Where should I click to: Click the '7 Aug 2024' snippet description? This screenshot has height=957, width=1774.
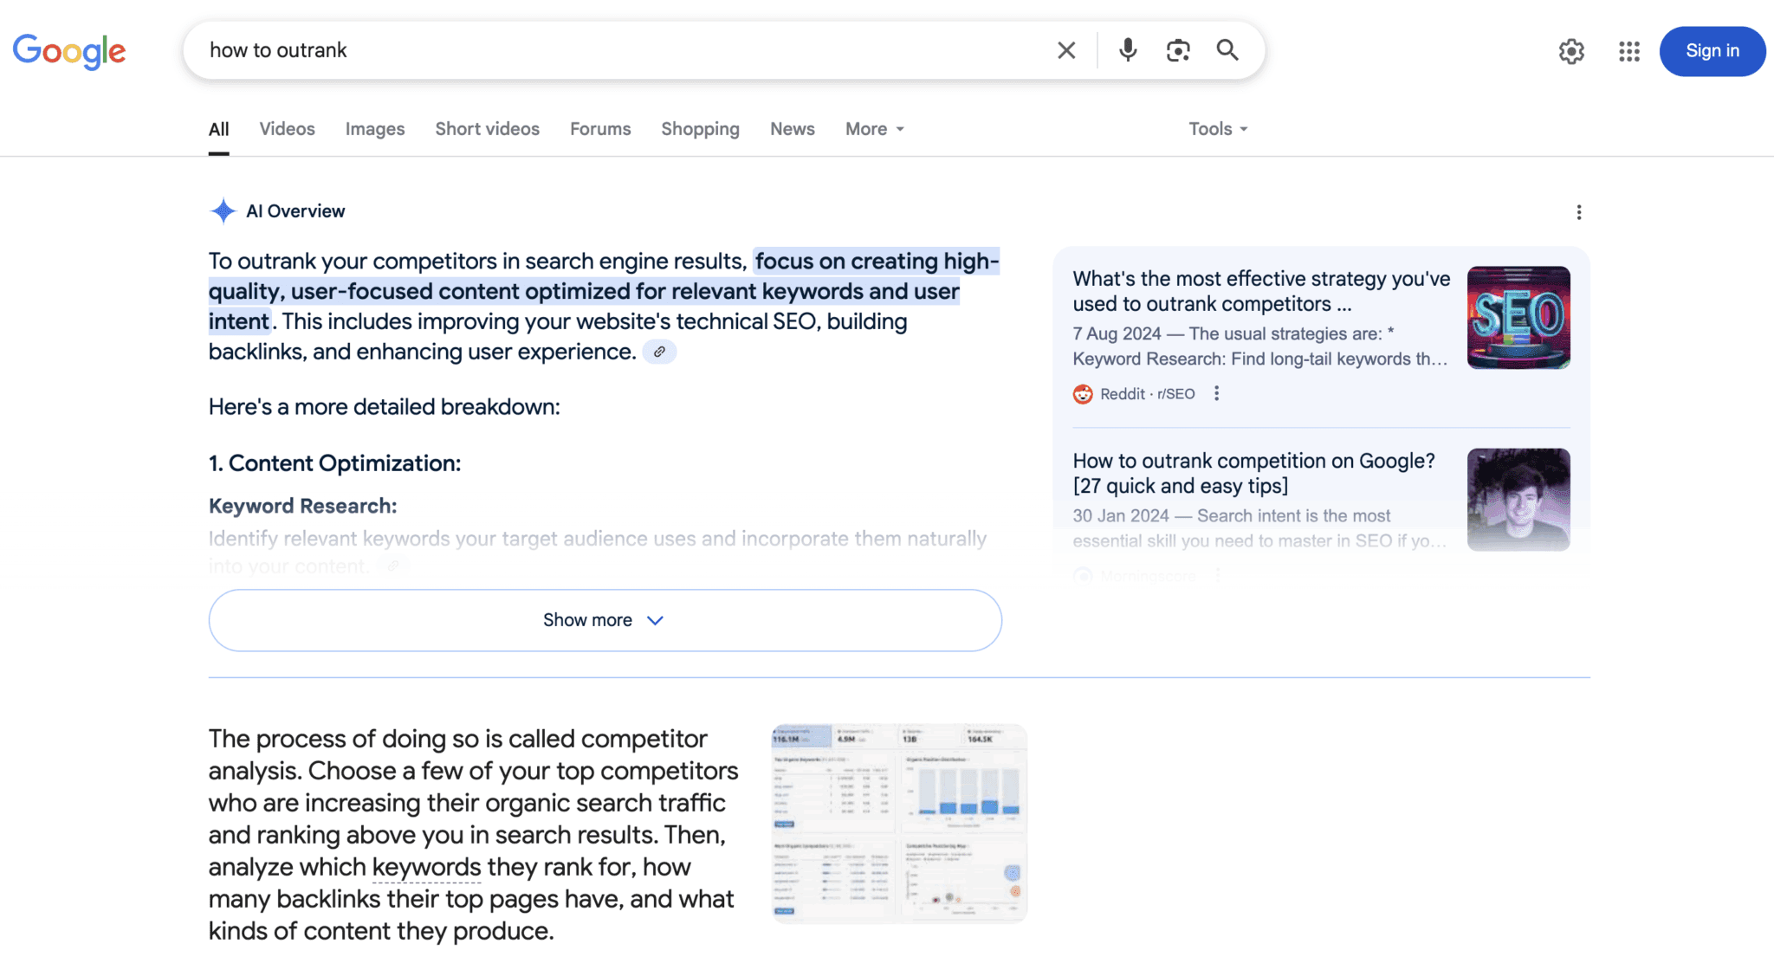point(1259,346)
